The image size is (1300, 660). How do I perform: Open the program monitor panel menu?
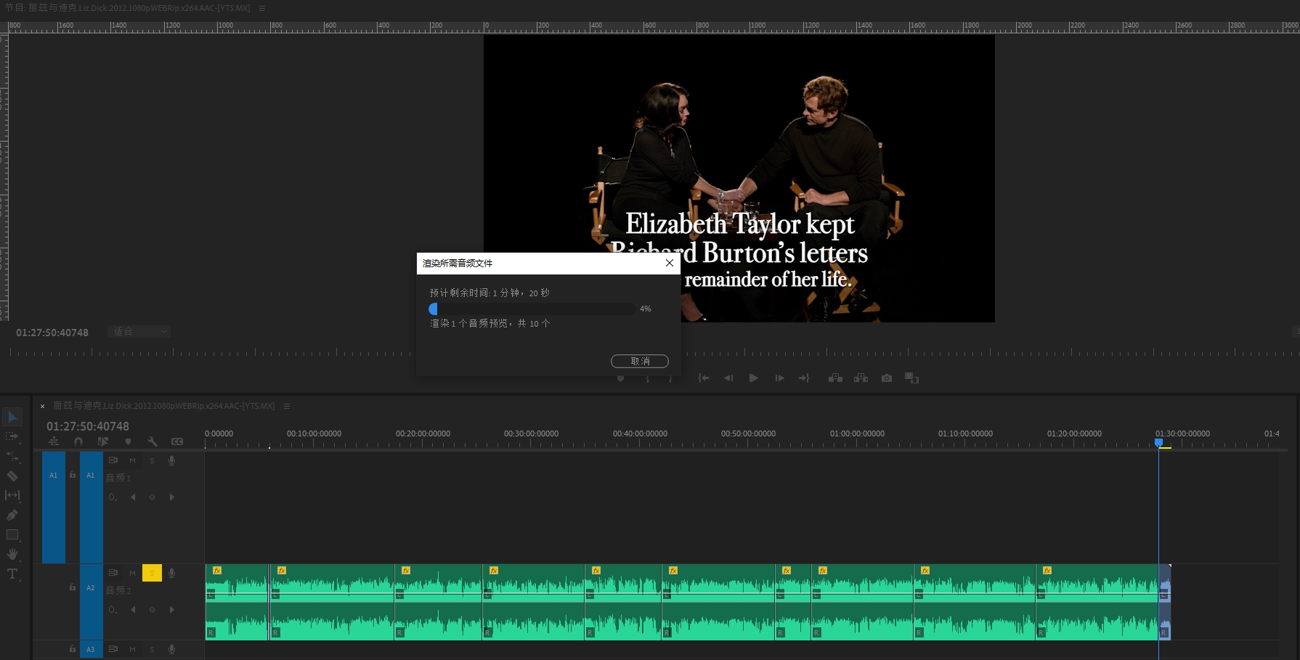(x=262, y=8)
